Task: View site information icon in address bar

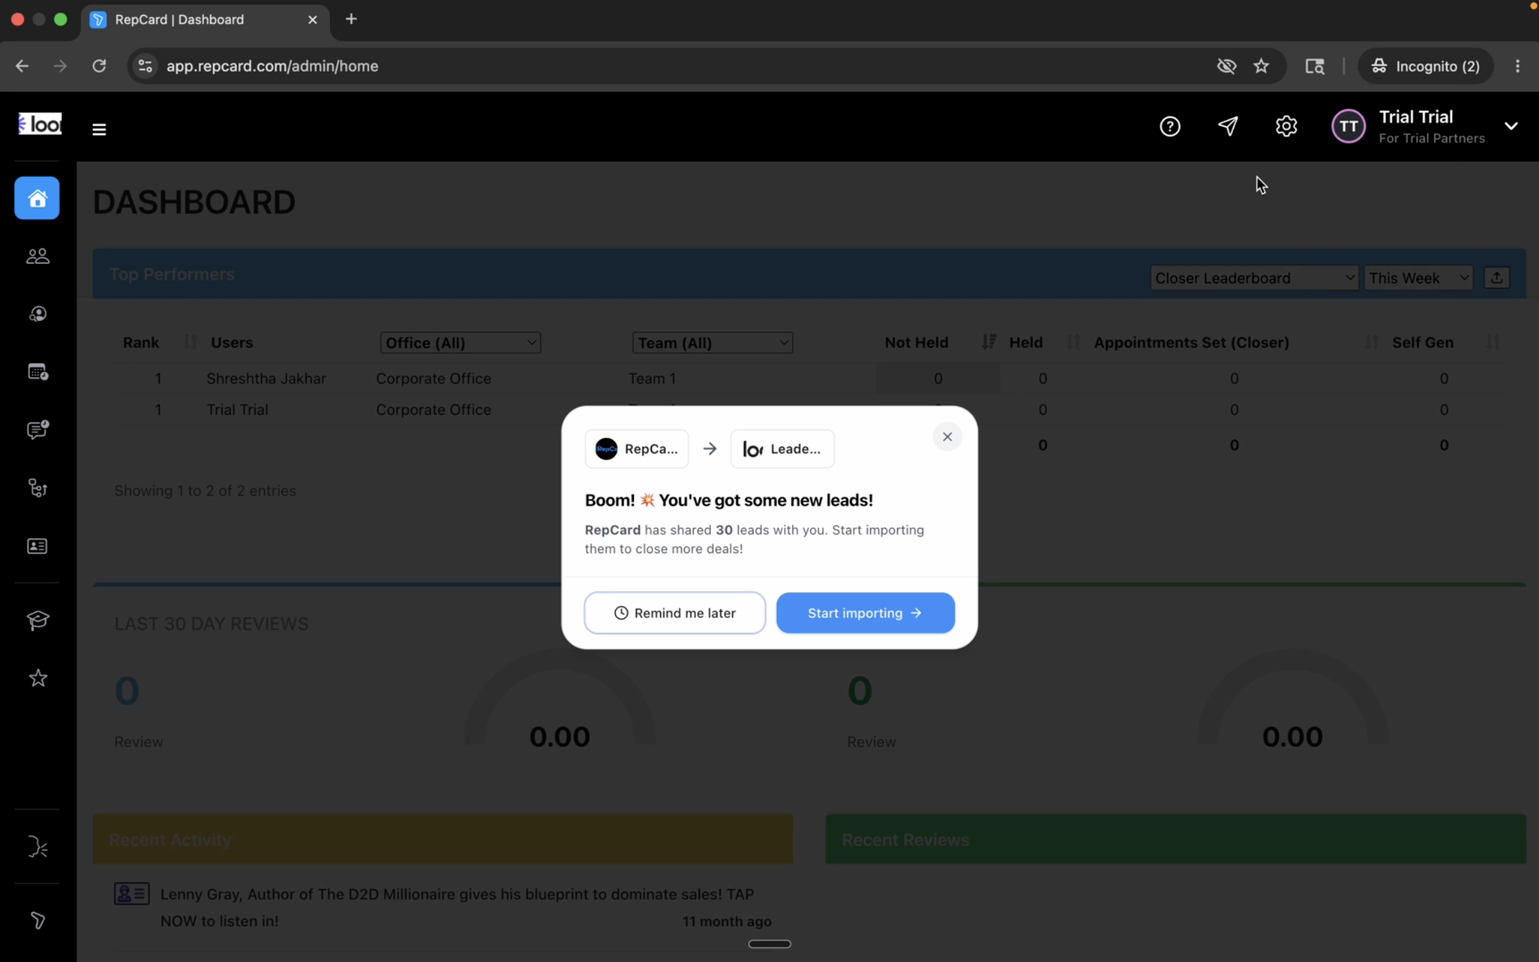Action: click(x=145, y=66)
